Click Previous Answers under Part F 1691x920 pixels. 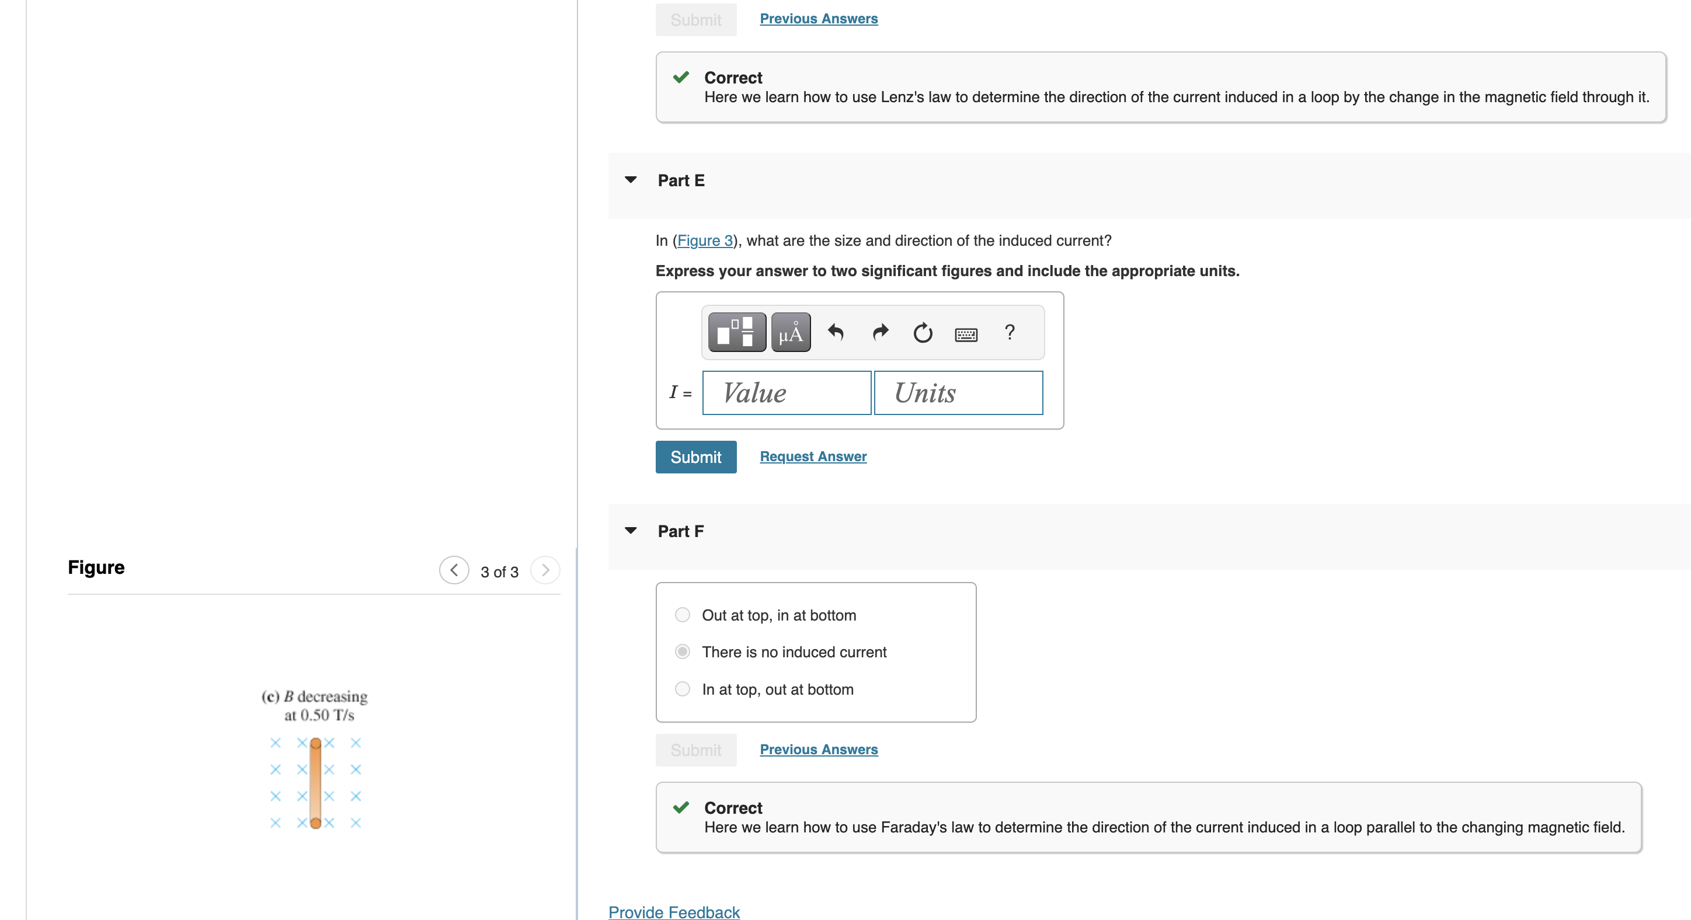(818, 749)
